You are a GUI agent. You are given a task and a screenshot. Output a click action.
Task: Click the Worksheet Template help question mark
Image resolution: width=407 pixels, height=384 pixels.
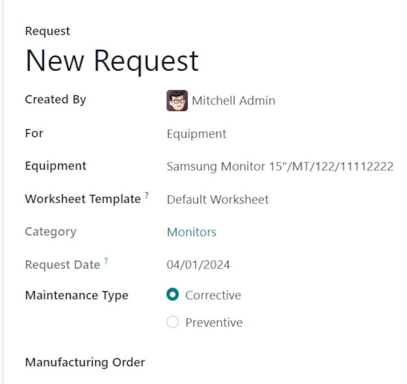click(x=147, y=196)
